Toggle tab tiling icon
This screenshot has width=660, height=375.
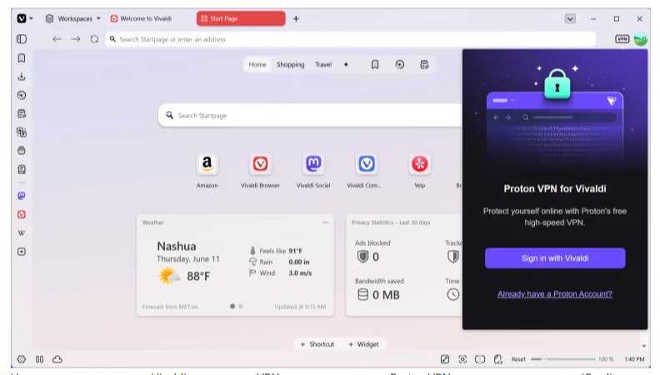tap(480, 359)
